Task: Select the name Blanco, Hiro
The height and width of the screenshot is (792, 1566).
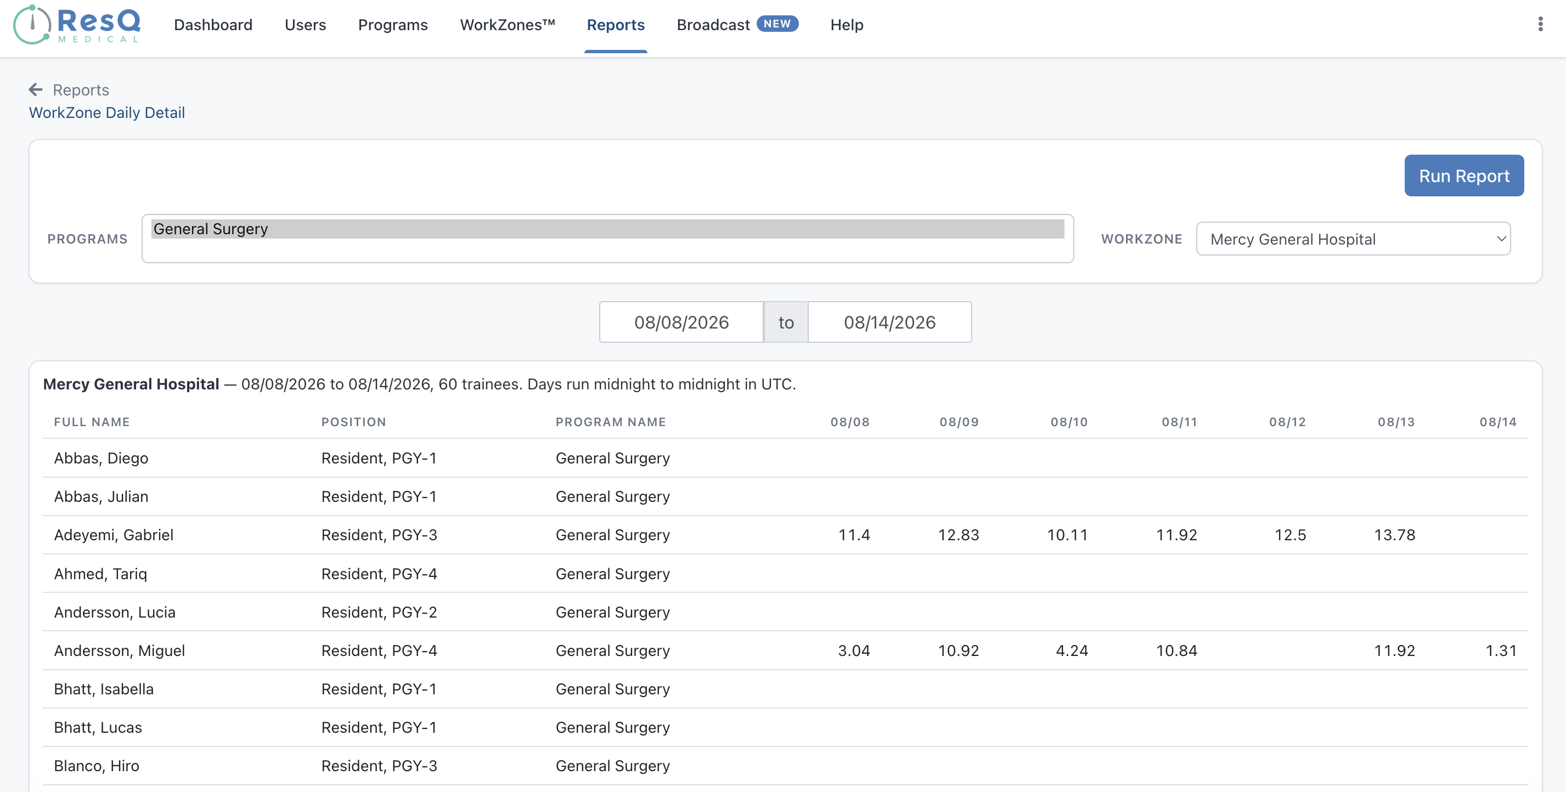Action: tap(97, 766)
